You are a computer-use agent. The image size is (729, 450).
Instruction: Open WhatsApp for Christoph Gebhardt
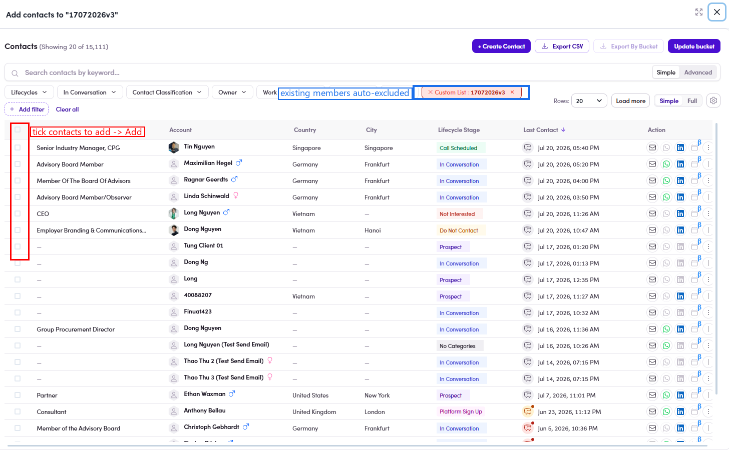click(666, 428)
